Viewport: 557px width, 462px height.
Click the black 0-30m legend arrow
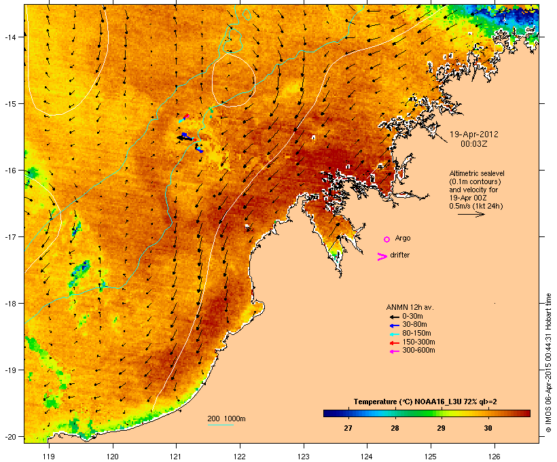(394, 317)
